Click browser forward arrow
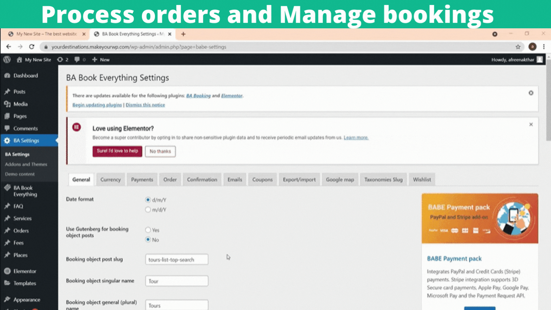 (20, 47)
